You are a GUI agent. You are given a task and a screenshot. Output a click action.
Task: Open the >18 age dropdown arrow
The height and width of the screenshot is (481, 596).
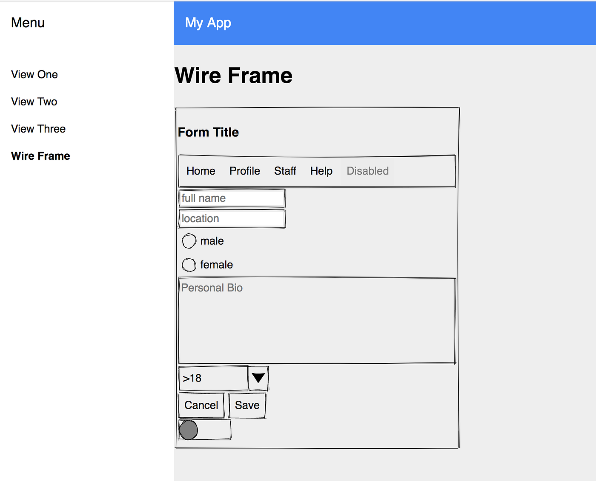258,378
